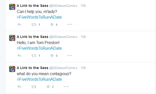The image size is (156, 94).
Task: View profile picture on the Tom Preston tweet
Action: (x=12, y=38)
